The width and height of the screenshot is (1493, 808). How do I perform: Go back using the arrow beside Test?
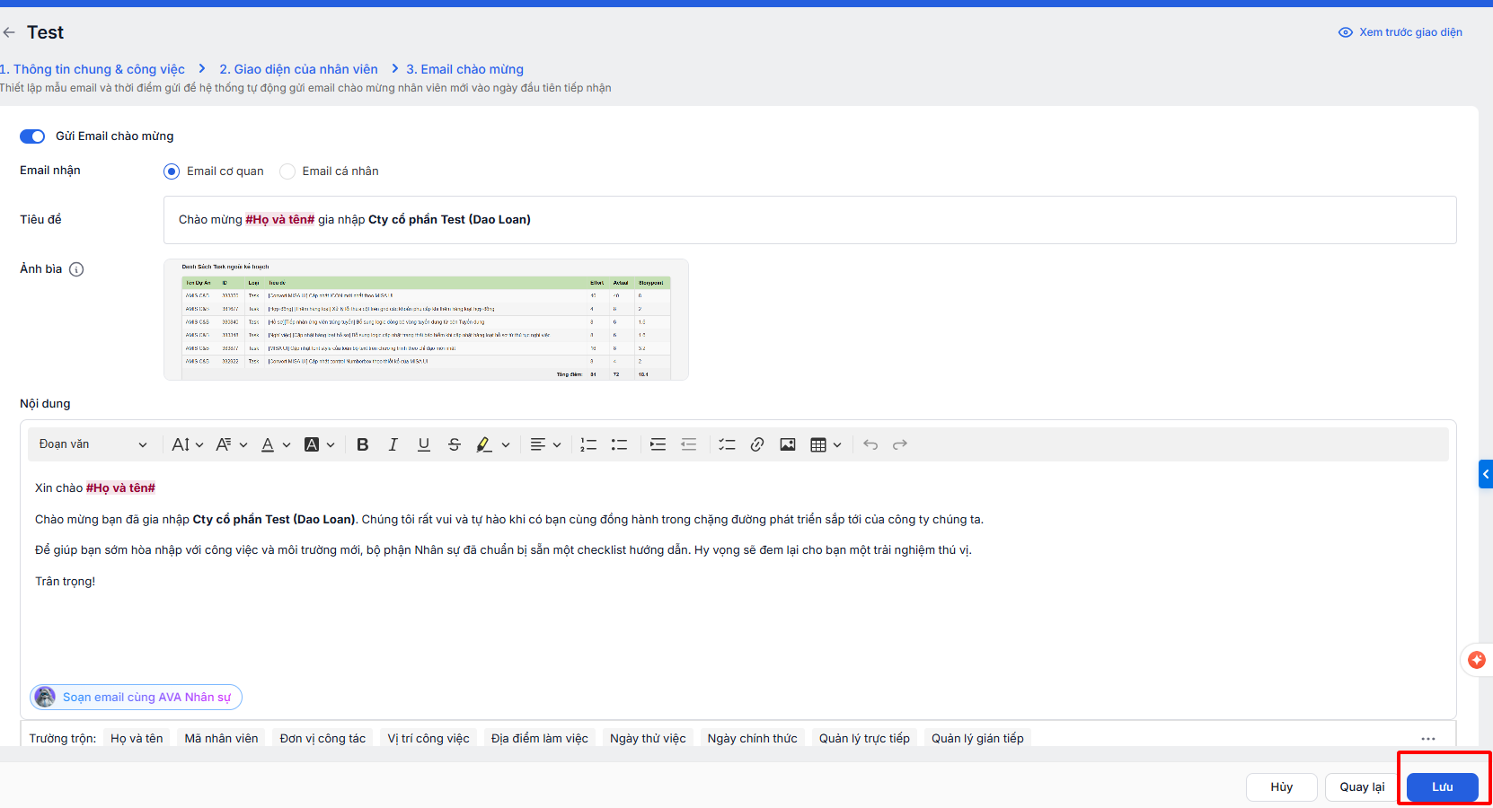pyautogui.click(x=9, y=32)
